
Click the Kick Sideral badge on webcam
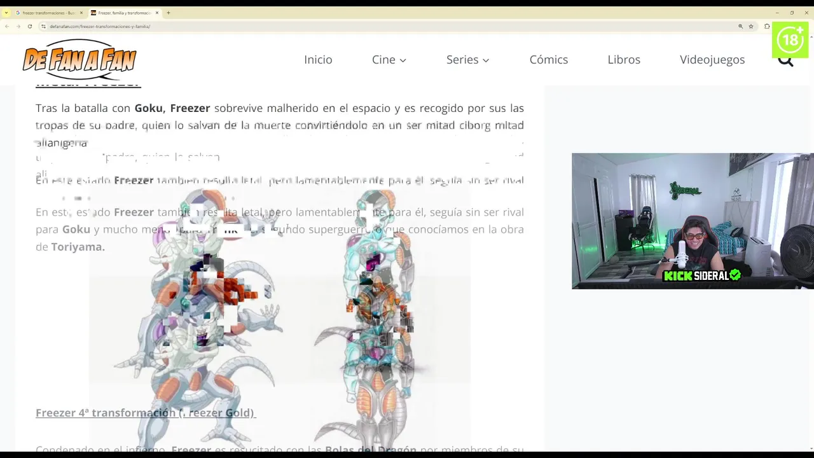[x=702, y=275]
